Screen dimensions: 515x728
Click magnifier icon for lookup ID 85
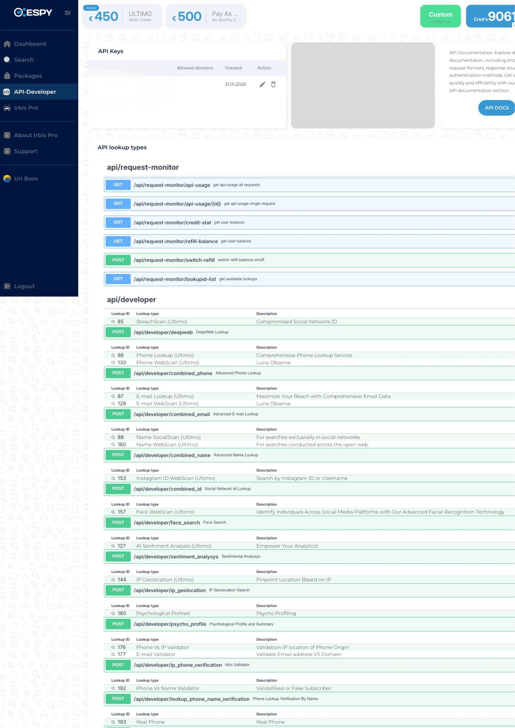click(113, 322)
